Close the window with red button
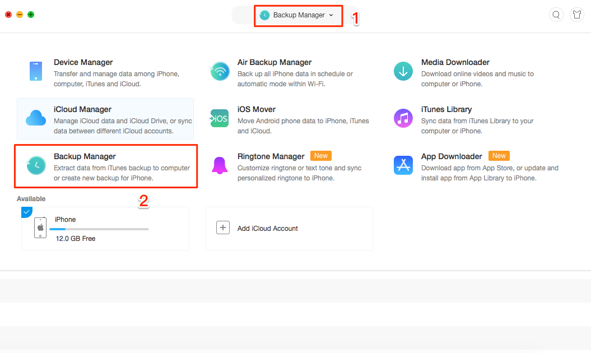The image size is (591, 353). click(8, 15)
